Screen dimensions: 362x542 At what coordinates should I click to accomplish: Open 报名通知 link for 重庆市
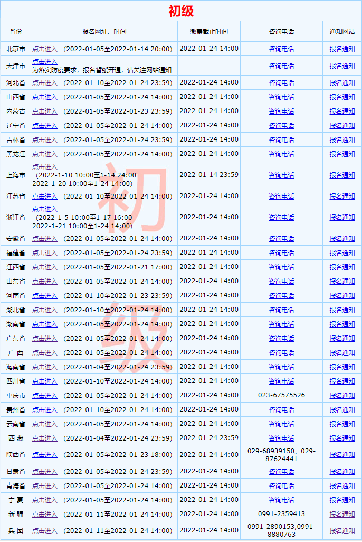[x=342, y=396]
